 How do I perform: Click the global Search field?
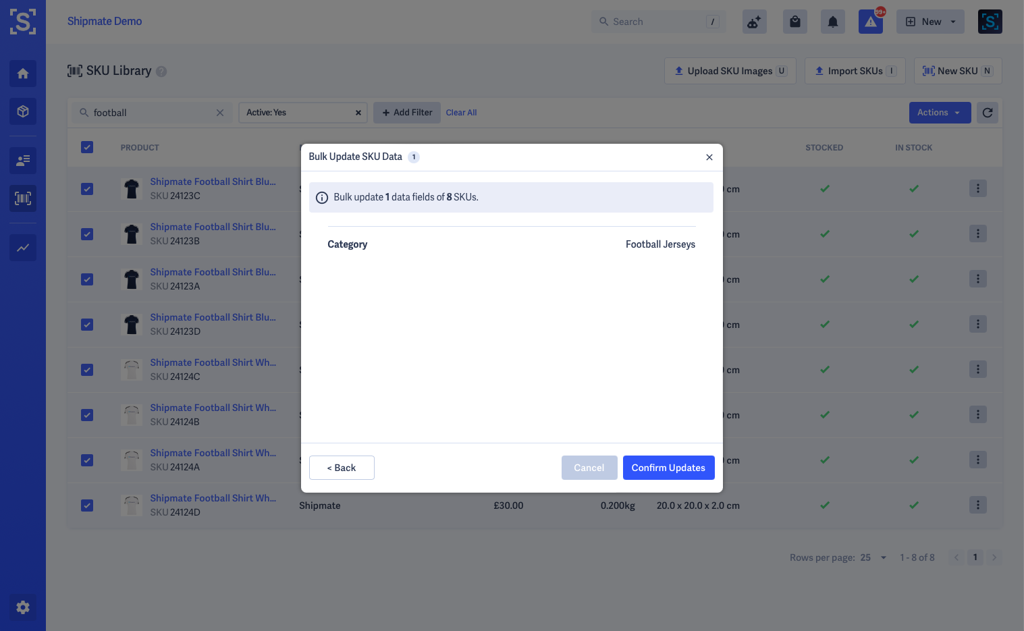658,22
